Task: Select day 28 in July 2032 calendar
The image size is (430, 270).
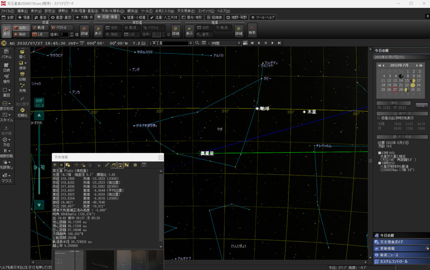Action: [401, 90]
